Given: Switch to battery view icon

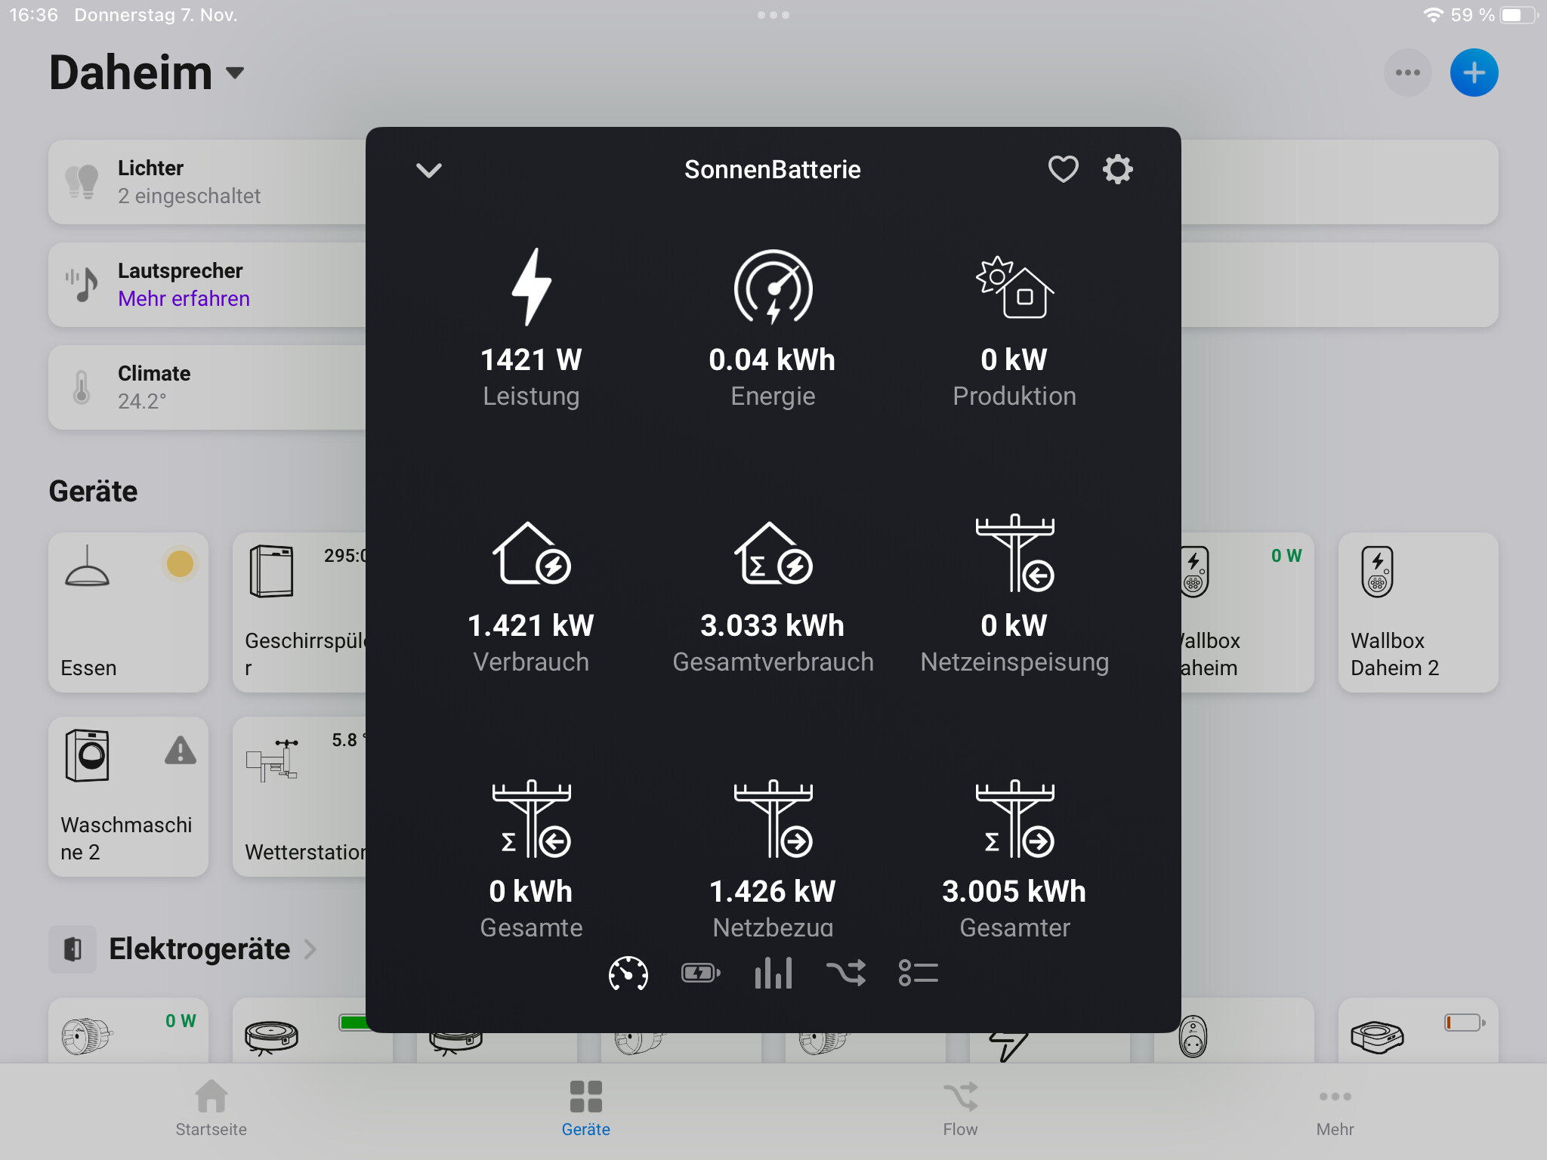Looking at the screenshot, I should 700,973.
